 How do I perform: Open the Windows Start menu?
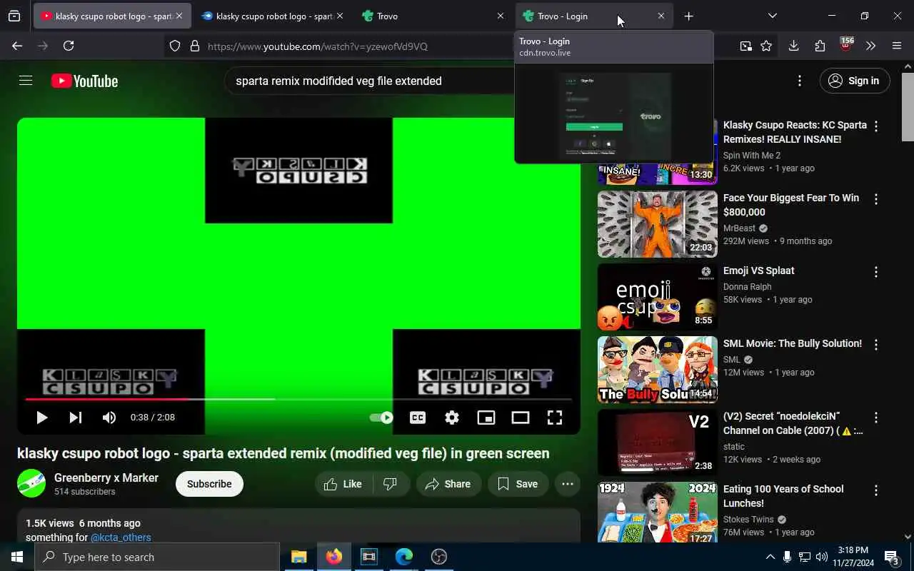pos(17,557)
